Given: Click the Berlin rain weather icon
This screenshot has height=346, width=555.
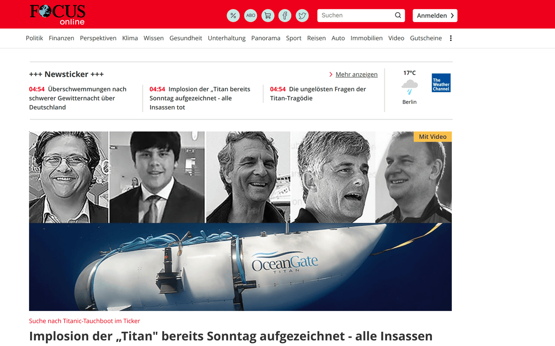Looking at the screenshot, I should click(x=409, y=87).
